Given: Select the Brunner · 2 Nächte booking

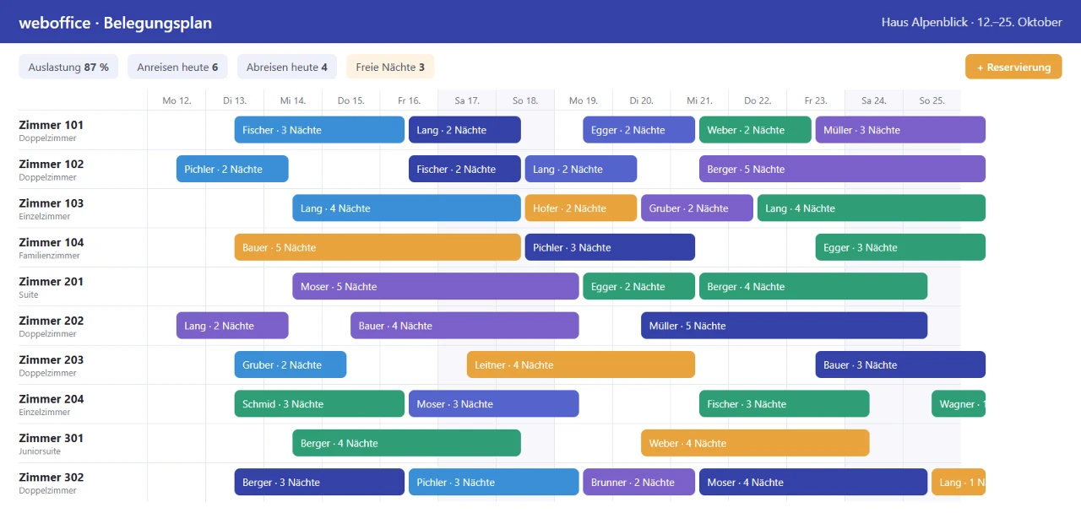Looking at the screenshot, I should tap(639, 483).
